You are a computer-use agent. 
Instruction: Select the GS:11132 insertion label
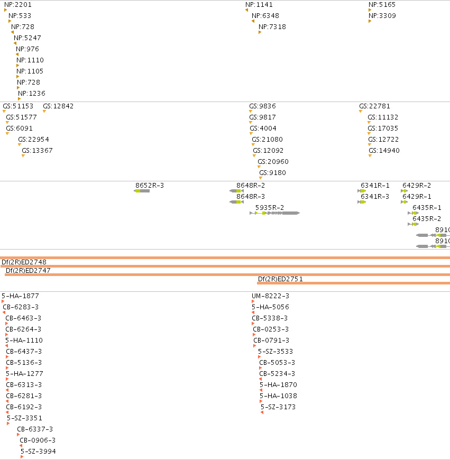[x=383, y=117]
